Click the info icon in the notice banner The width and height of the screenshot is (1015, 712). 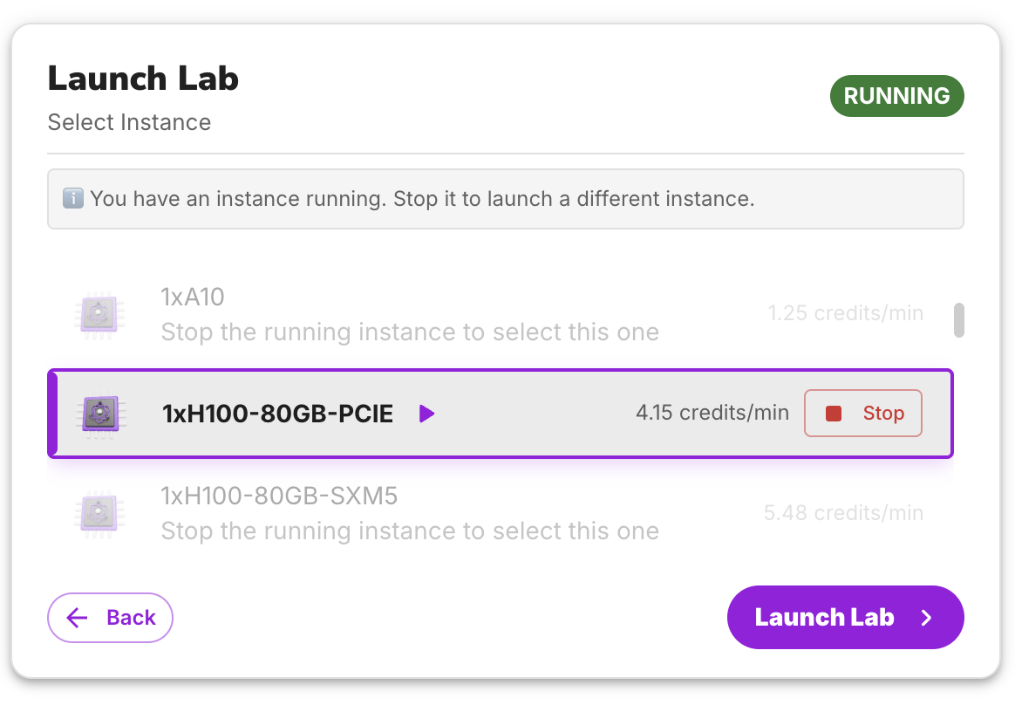(x=73, y=199)
